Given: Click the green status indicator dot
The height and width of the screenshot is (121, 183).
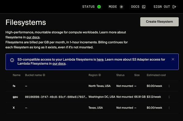Looking at the screenshot, I should tap(99, 7).
